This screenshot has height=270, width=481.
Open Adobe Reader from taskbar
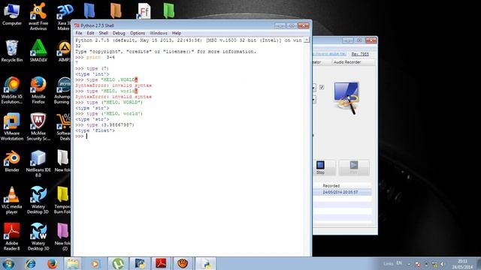coord(162,263)
